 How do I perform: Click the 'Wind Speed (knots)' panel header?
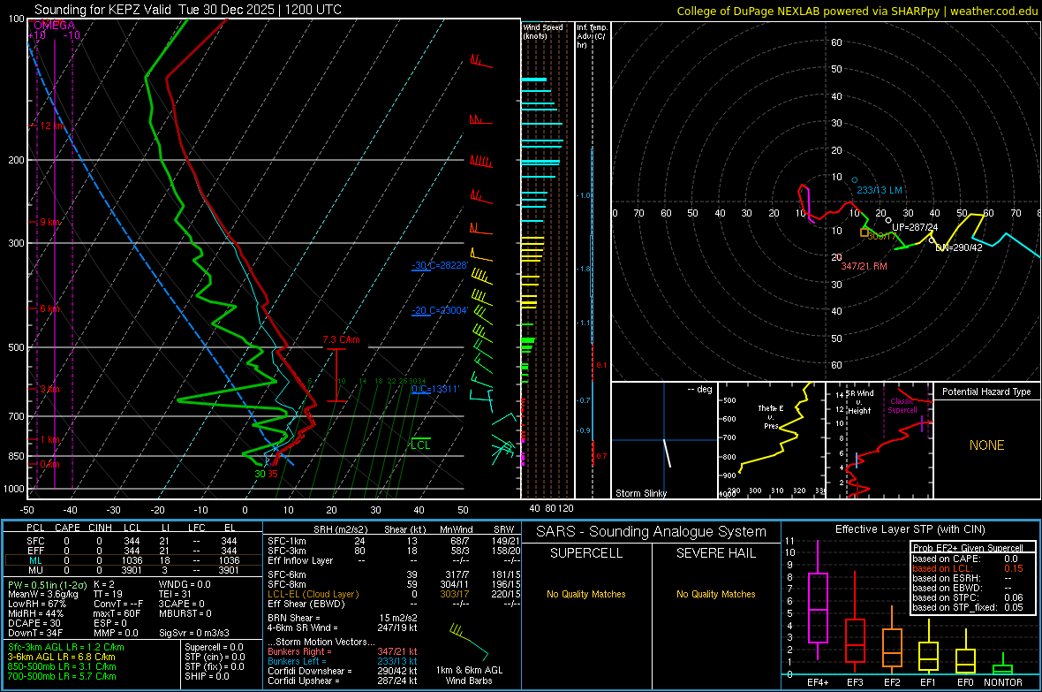543,31
